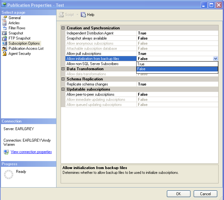The image size is (224, 200).
Task: Close the Publication Properties window
Action: (219, 5)
